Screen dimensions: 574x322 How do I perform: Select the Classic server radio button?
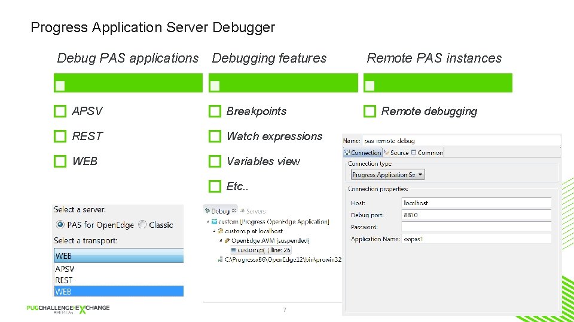tap(142, 225)
